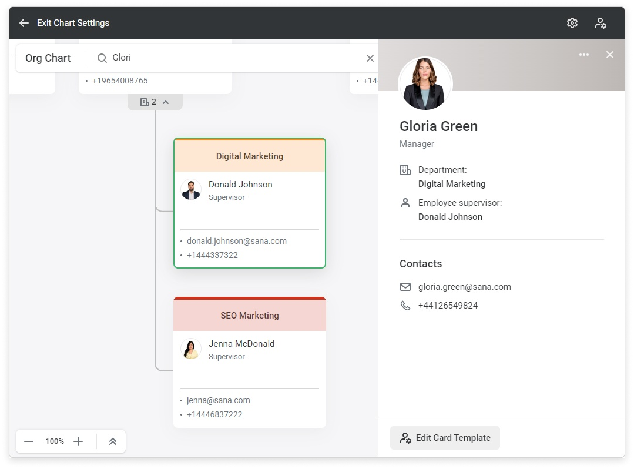This screenshot has height=469, width=634.
Task: Click the zoom in plus icon
Action: [x=78, y=441]
